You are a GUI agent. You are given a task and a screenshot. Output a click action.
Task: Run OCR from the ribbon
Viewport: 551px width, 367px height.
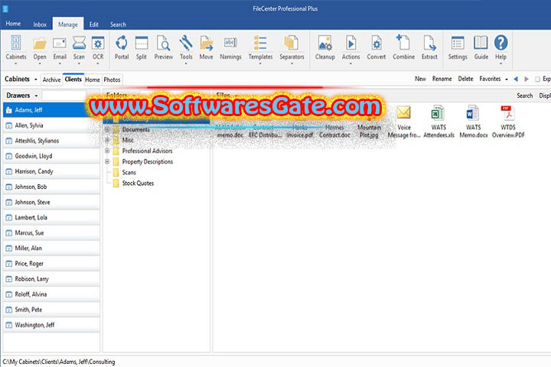click(x=98, y=43)
